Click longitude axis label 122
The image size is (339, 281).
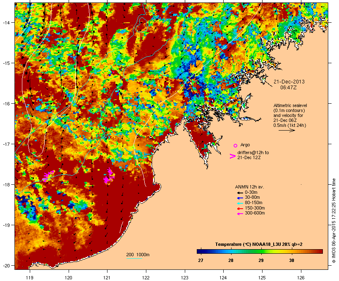[x=146, y=278]
